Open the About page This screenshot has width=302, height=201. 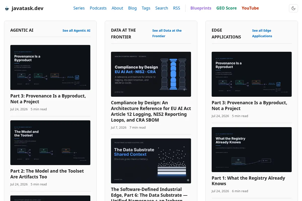(x=117, y=8)
